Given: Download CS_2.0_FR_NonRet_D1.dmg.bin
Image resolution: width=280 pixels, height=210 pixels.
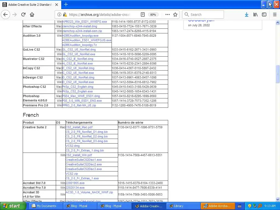Looking at the screenshot, I should click(x=87, y=132).
